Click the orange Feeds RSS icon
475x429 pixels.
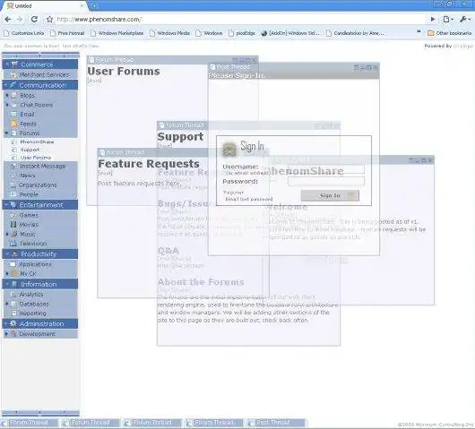tap(14, 124)
